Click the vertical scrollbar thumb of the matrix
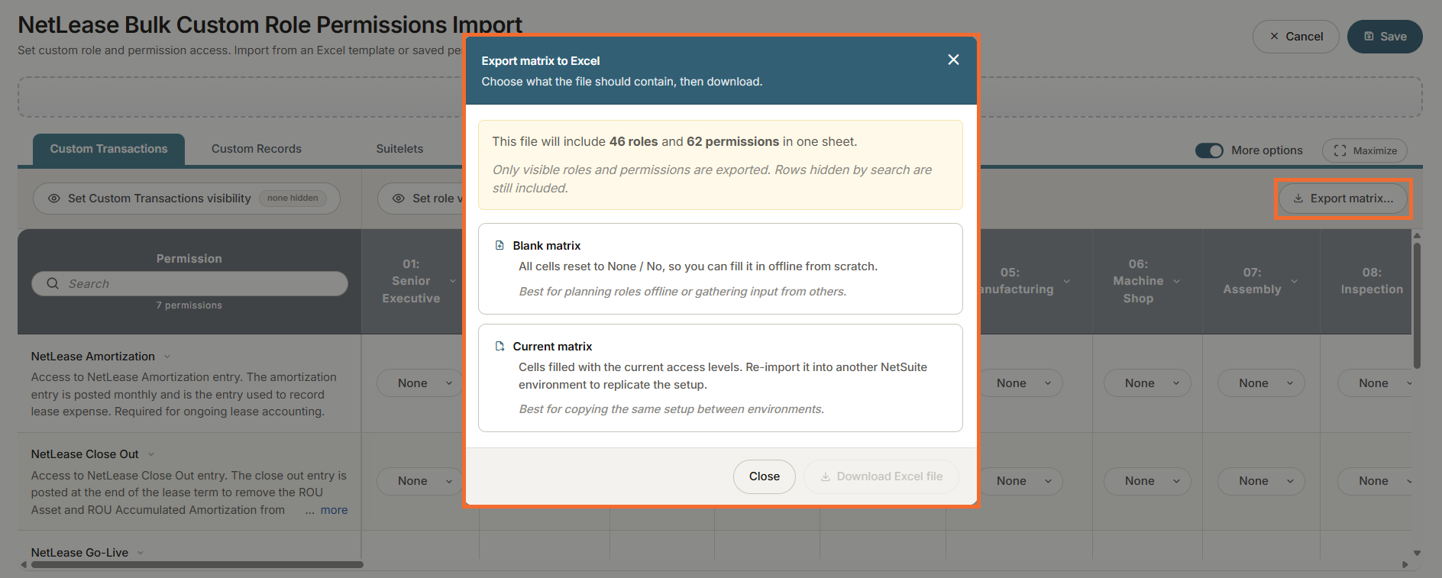The height and width of the screenshot is (578, 1442). pos(1417,305)
